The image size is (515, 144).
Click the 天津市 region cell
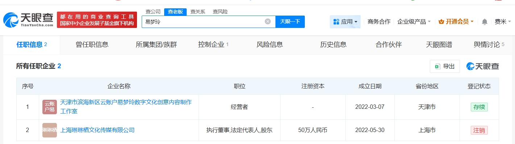click(x=427, y=107)
